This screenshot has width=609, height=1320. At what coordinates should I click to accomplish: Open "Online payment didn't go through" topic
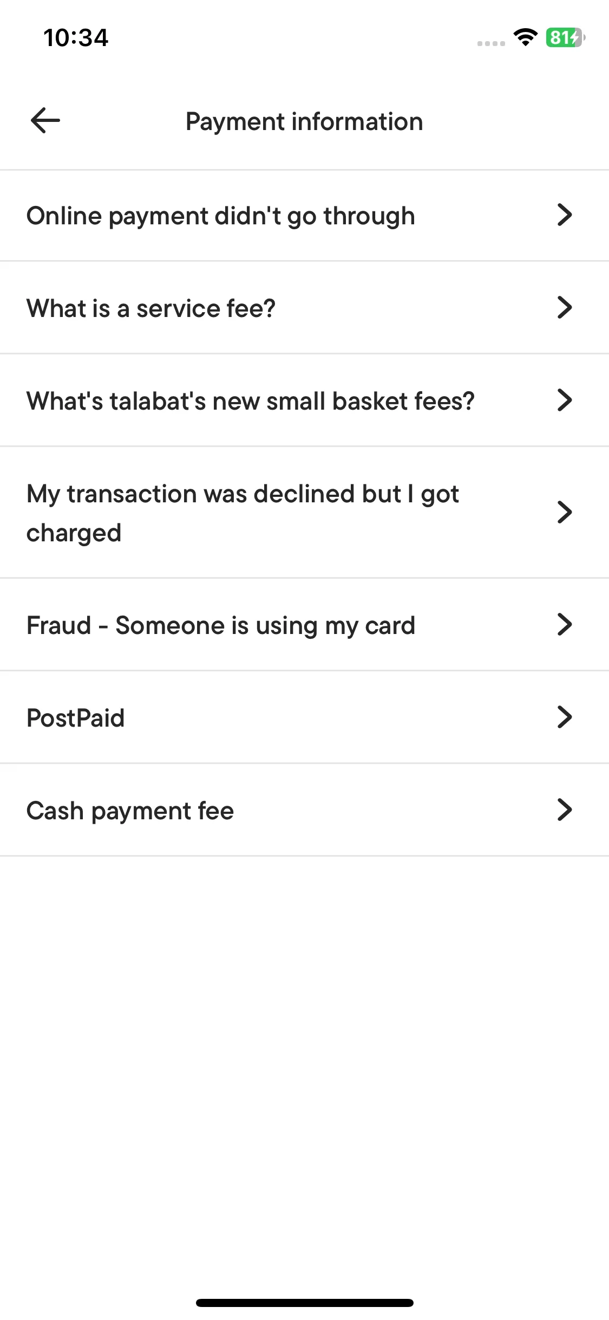[x=221, y=216]
